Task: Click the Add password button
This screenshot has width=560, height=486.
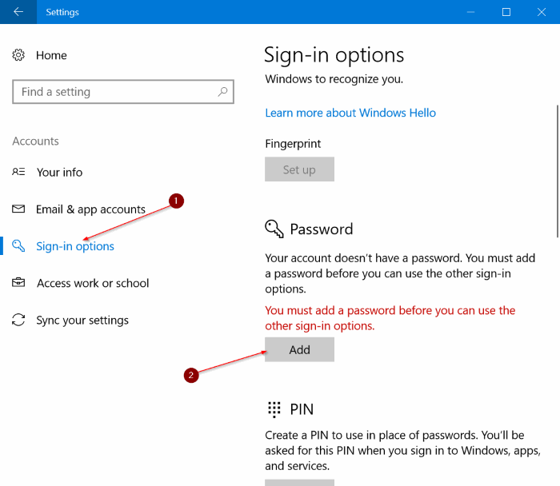Action: 300,349
